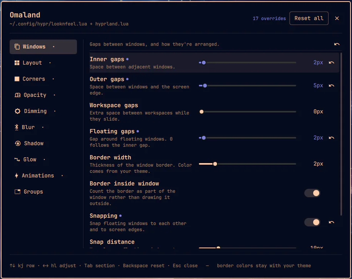This screenshot has height=279, width=352.
Task: Click the Floating gaps row title
Action: pyautogui.click(x=112, y=131)
